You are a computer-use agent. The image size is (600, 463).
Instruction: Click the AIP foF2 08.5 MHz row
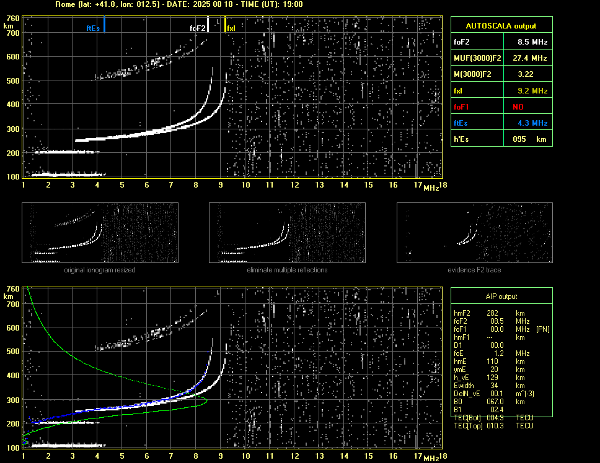(492, 321)
